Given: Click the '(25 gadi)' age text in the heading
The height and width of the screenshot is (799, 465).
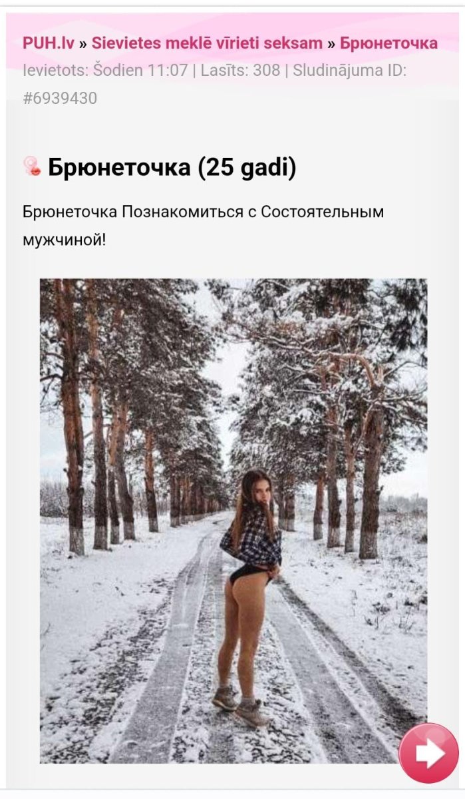Looking at the screenshot, I should point(247,168).
